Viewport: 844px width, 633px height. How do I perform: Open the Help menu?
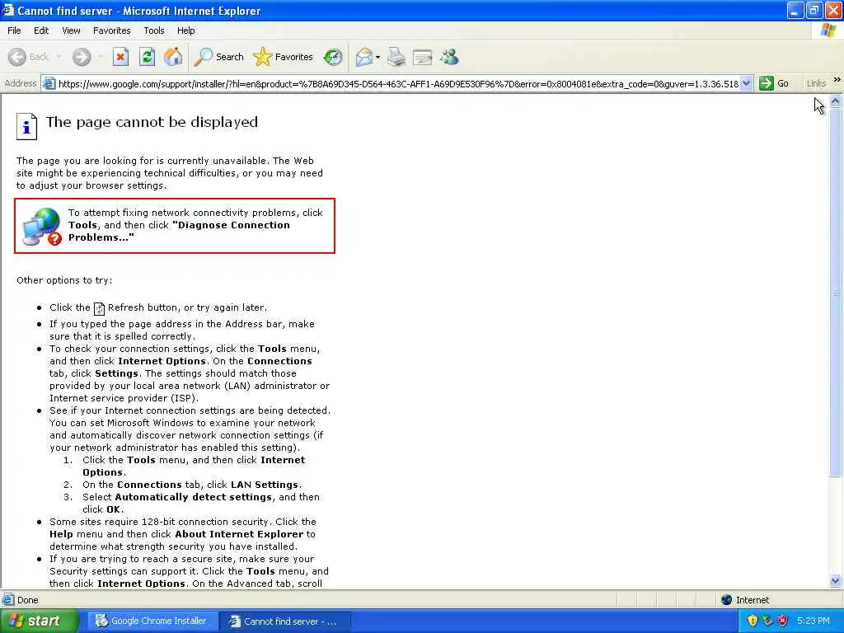pyautogui.click(x=185, y=30)
